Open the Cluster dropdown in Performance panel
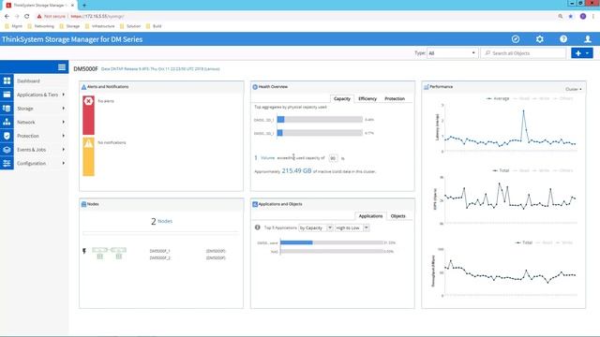The width and height of the screenshot is (600, 337). coord(573,89)
